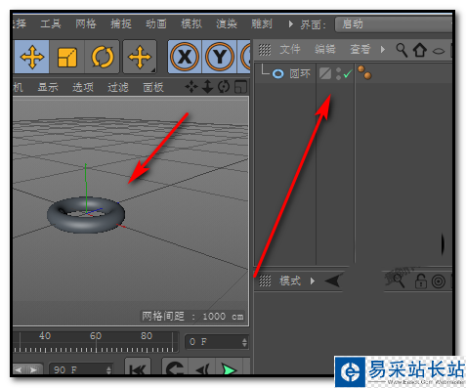
Task: Click viewport orbit camera icon
Action: [224, 87]
